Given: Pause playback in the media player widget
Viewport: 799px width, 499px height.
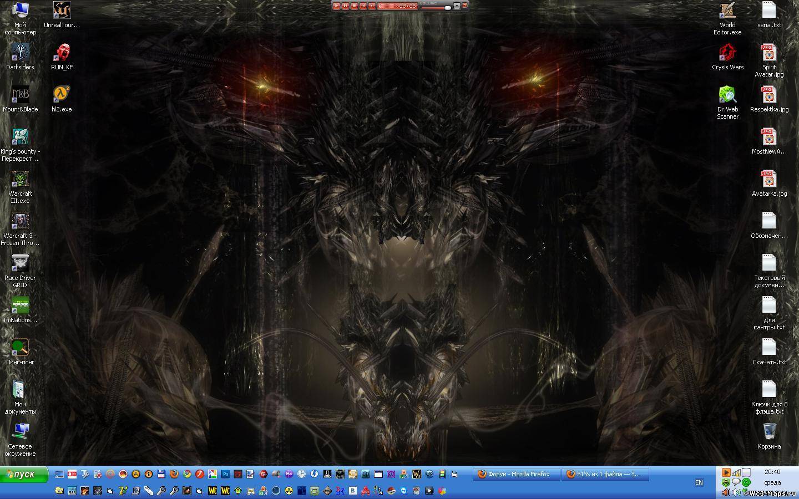Looking at the screenshot, I should 345,6.
